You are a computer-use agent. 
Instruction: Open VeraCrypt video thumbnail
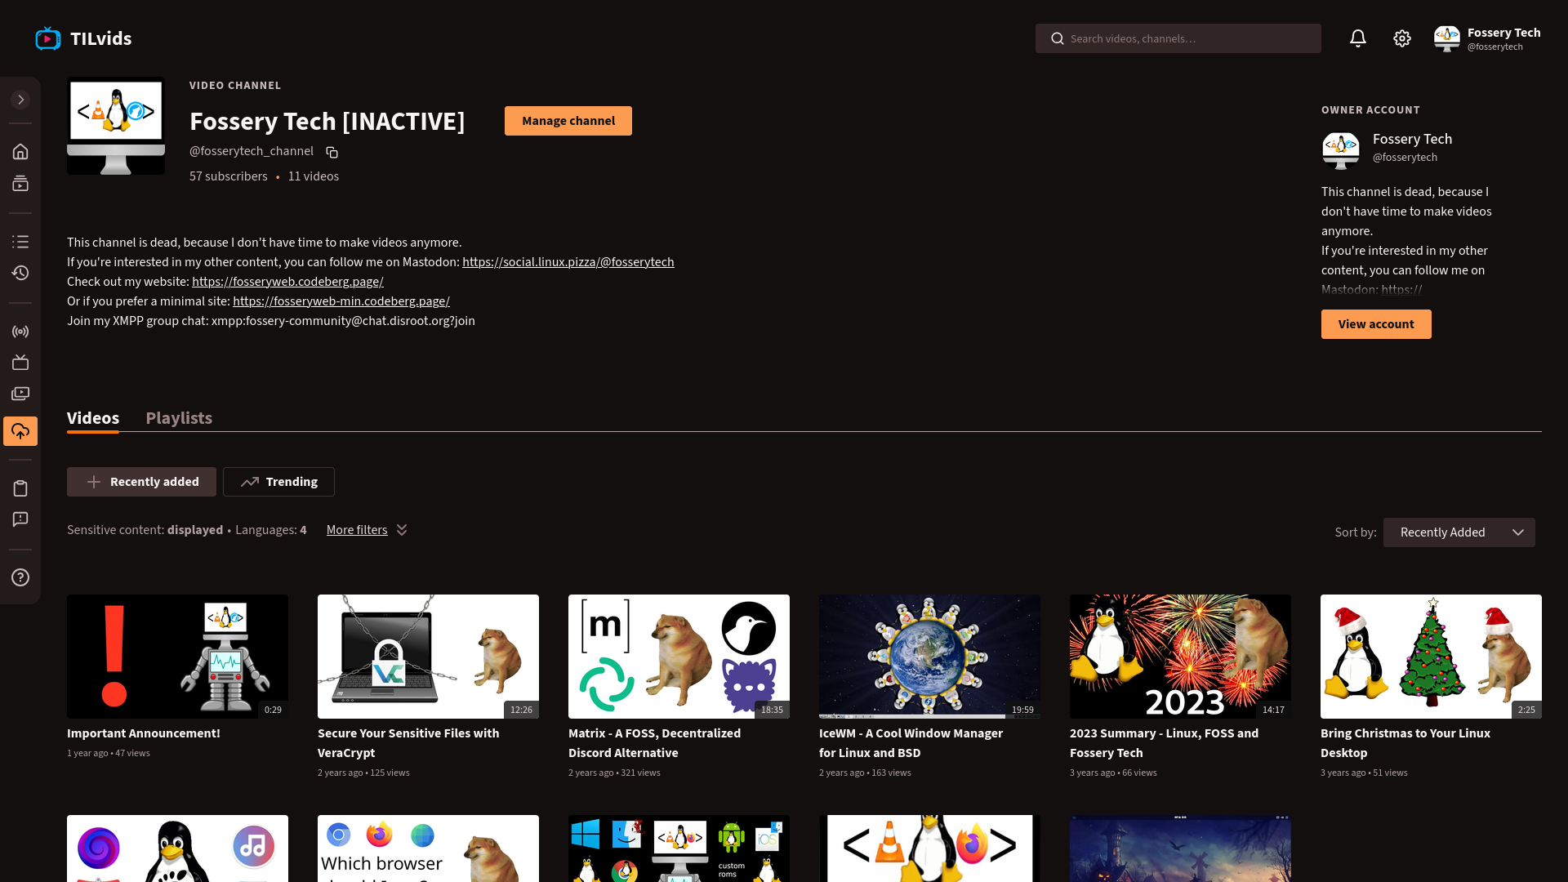pyautogui.click(x=428, y=657)
